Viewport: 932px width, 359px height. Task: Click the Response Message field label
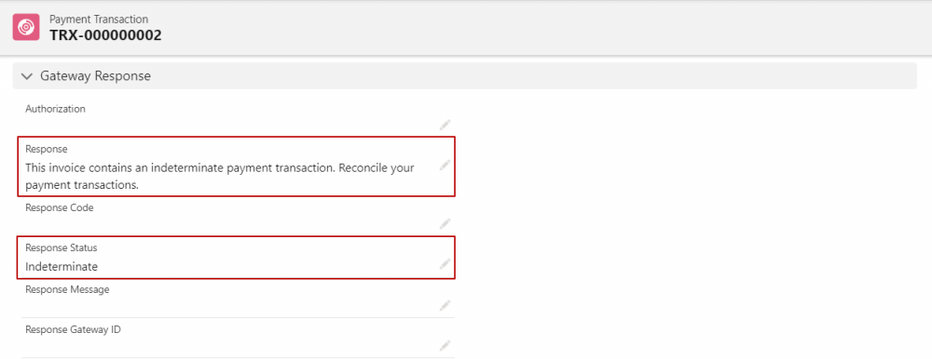(67, 289)
